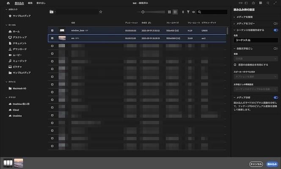The height and width of the screenshot is (169, 281).
Task: Switch to the 編集 tab
Action: tap(30, 3)
